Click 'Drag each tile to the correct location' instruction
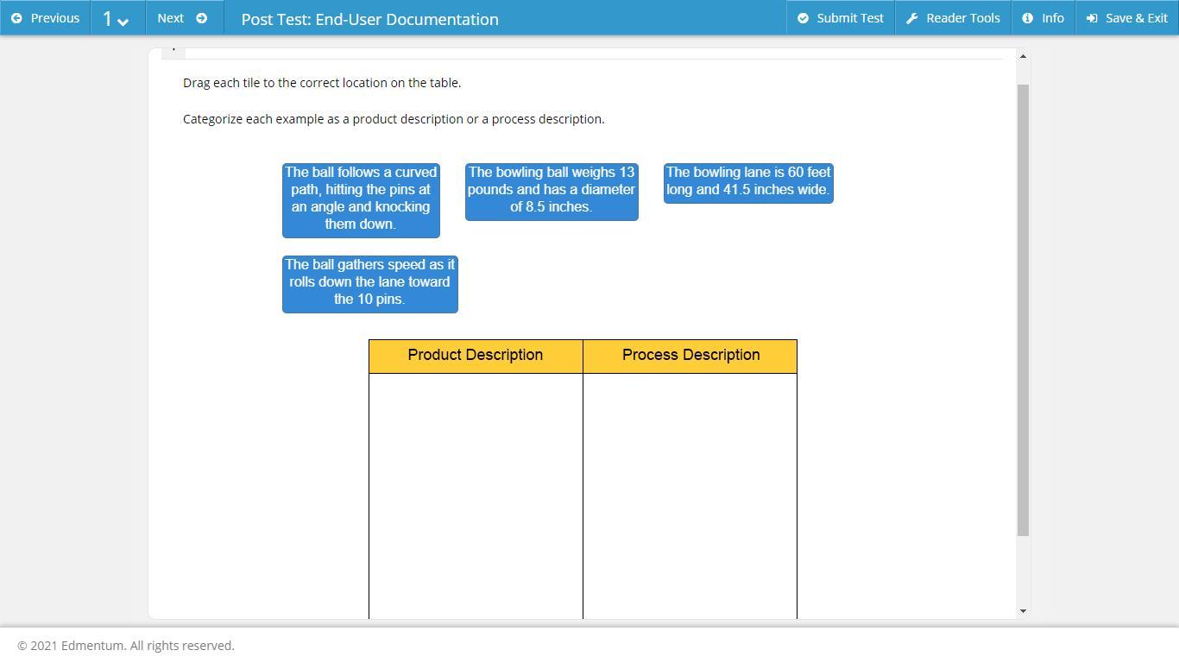The image size is (1179, 663). point(322,83)
